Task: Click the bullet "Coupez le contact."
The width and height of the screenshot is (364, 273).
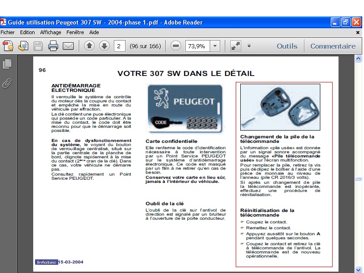Action: pyautogui.click(x=267, y=222)
